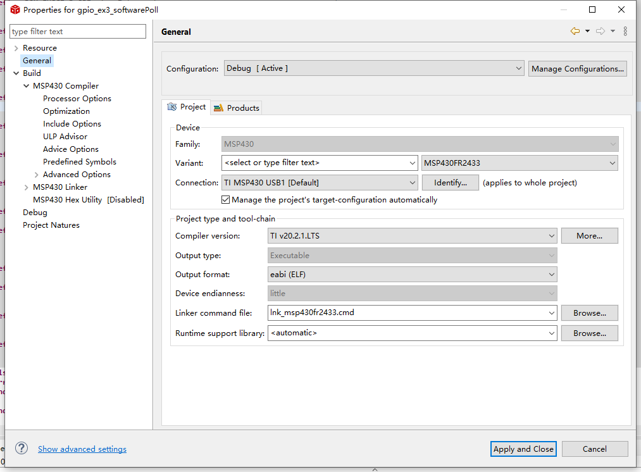Open the Show advanced settings link
Screen dimensions: 641x472
tap(82, 449)
